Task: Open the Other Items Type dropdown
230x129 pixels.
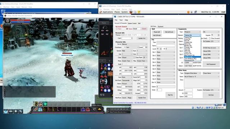Action: pyautogui.click(x=192, y=73)
